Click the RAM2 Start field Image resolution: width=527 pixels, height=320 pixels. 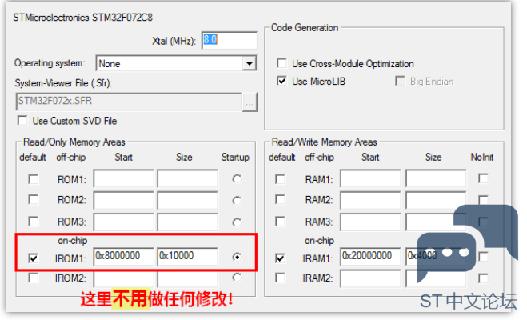coord(370,200)
